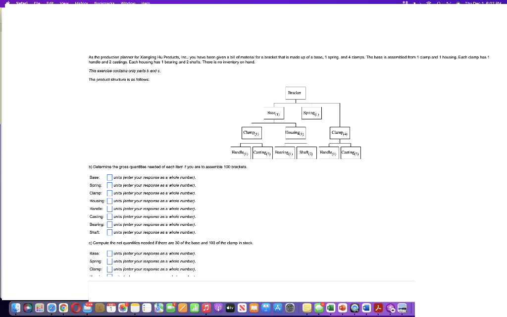Open the Safari app menu
This screenshot has height=317, width=507.
point(22,3)
